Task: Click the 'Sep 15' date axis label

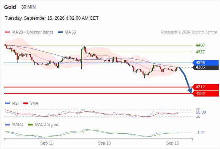Action: 173,143
